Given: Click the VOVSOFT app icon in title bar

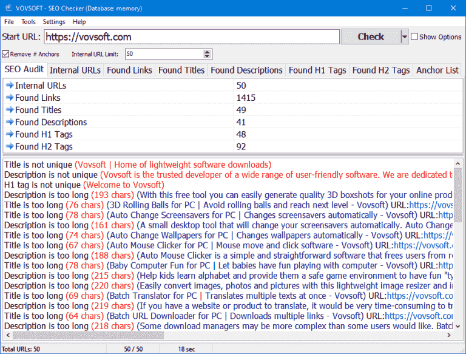Looking at the screenshot, I should click(8, 8).
